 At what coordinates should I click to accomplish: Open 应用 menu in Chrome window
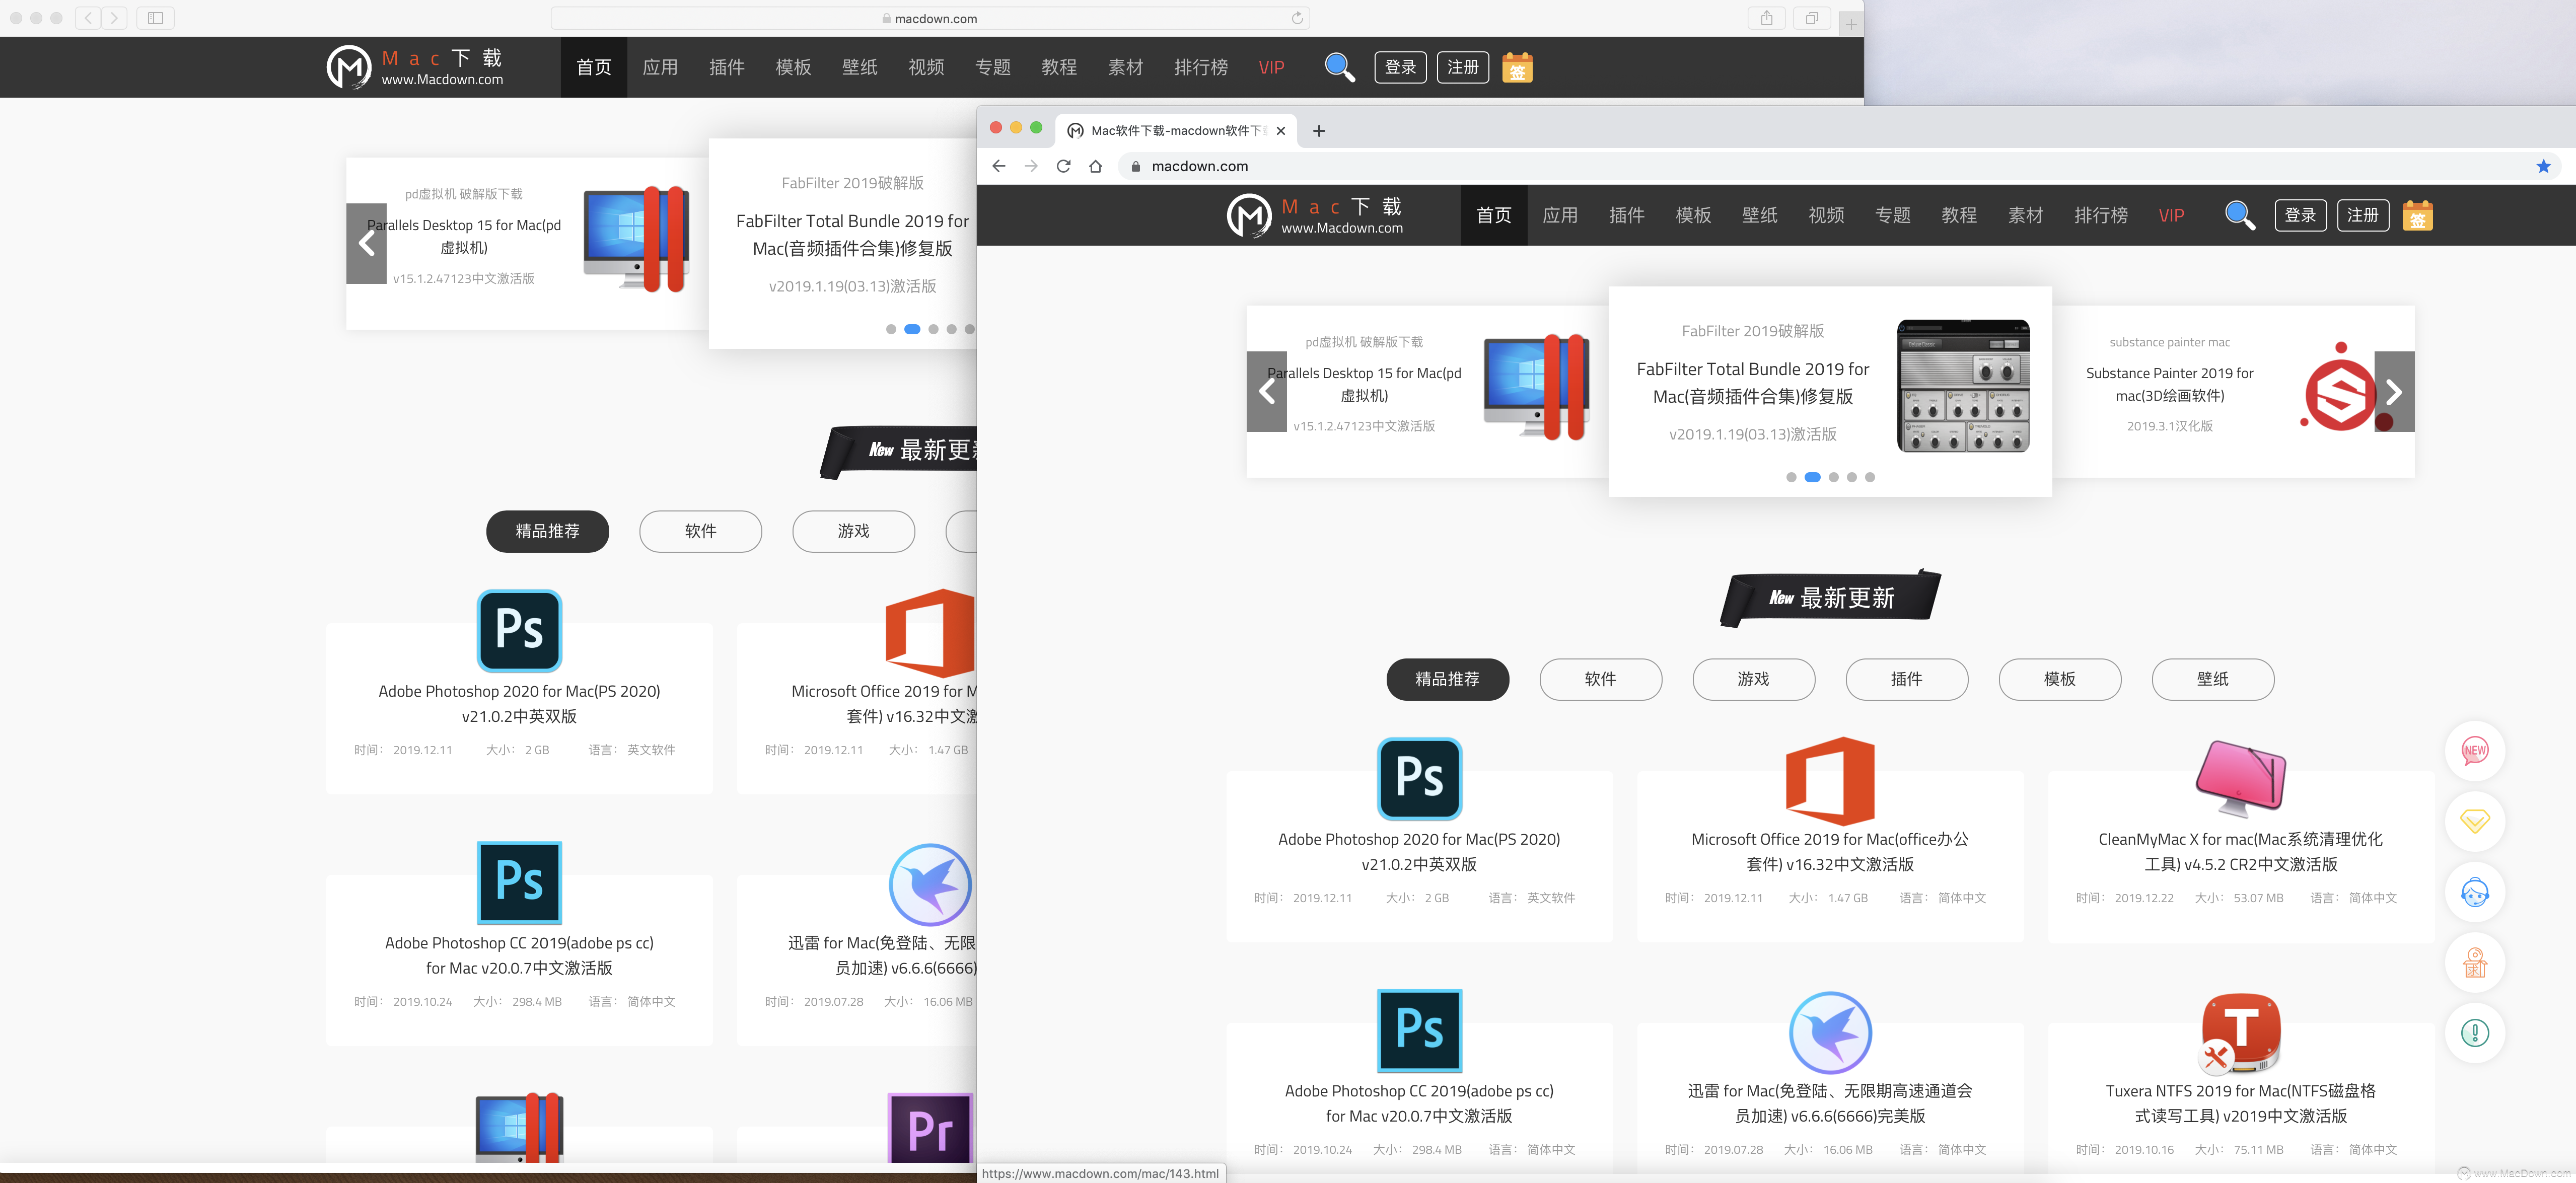pos(1560,215)
